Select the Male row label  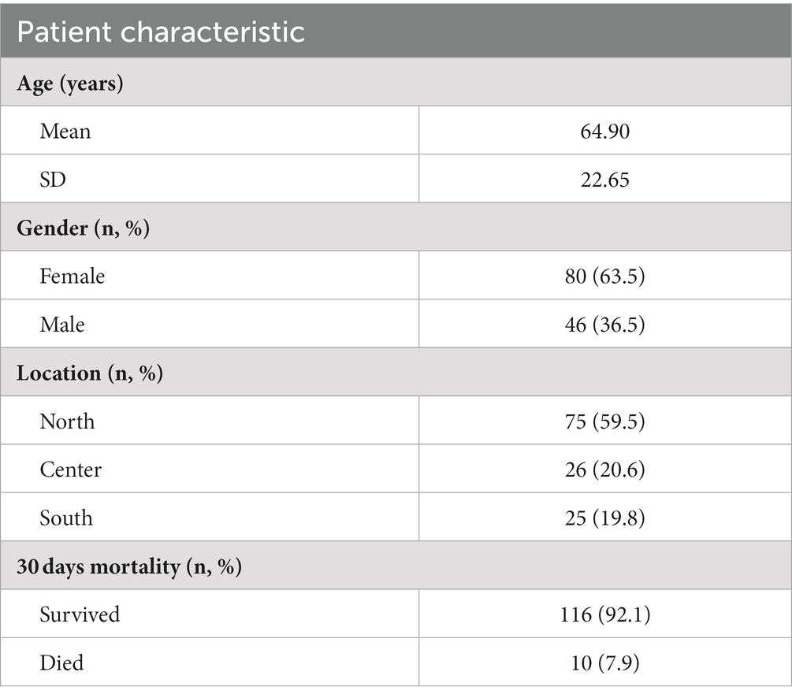[62, 325]
